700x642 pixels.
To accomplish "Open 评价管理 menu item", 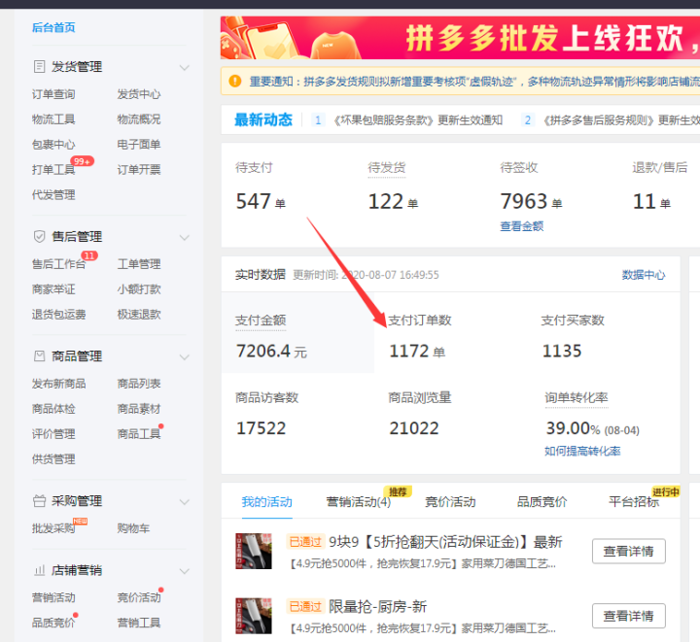I will 53,434.
